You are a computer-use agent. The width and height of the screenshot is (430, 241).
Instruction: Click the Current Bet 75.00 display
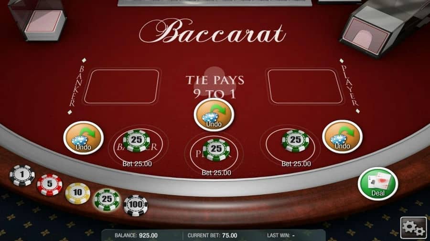click(x=212, y=235)
